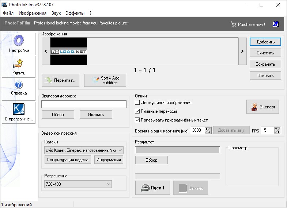This screenshot has width=287, height=208.
Task: Toggle Показывать присоединённый текст checkbox
Action: (x=137, y=120)
